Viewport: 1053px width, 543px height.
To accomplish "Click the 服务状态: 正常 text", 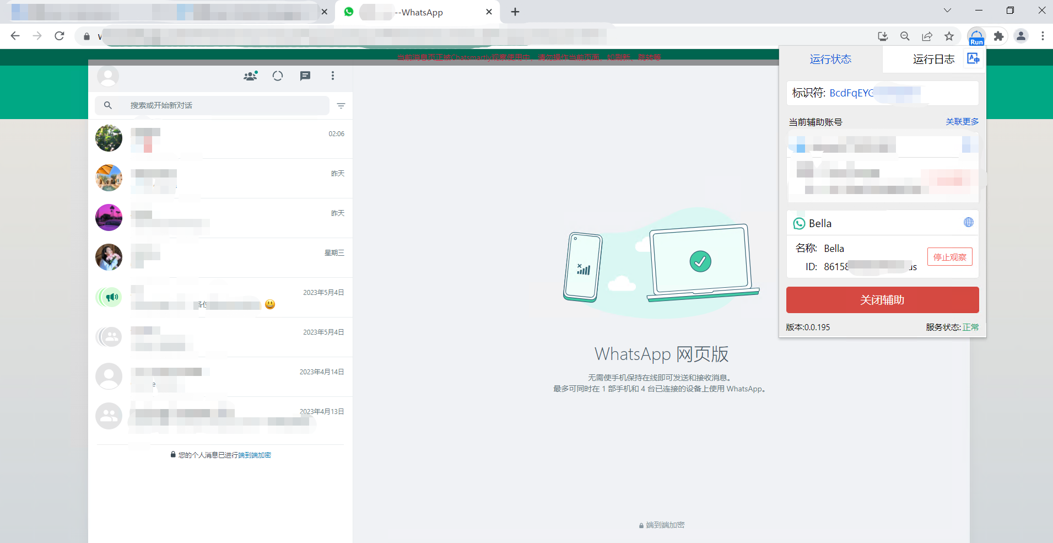I will [x=952, y=327].
